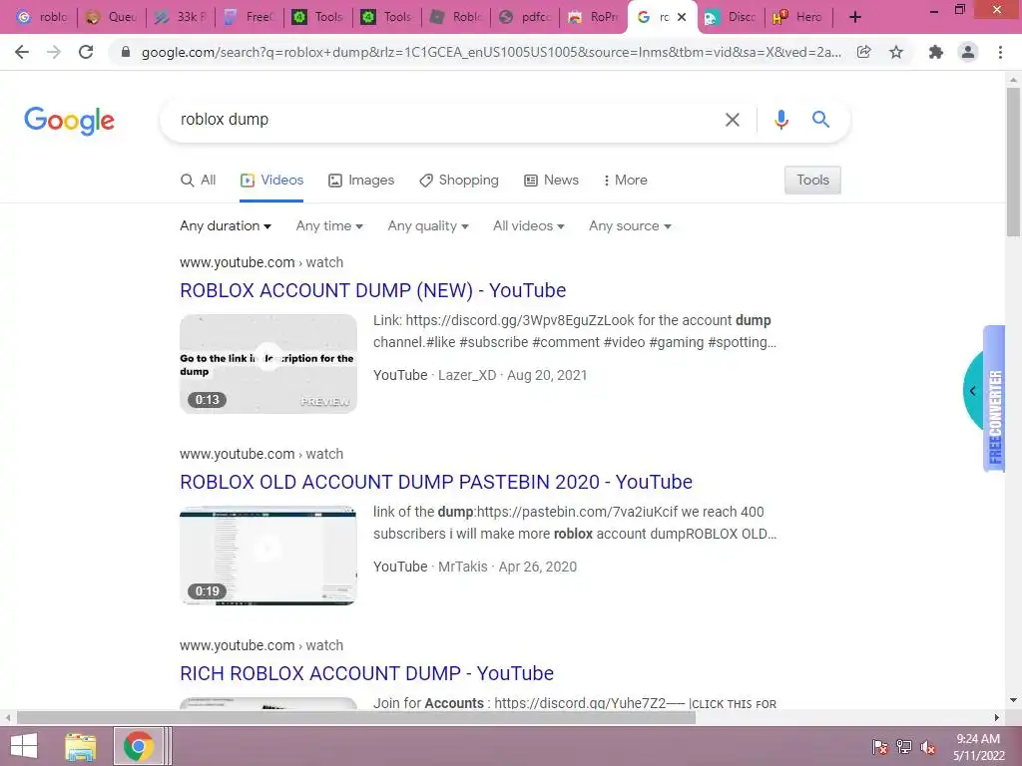Switch to the 'RoPr' tab
The width and height of the screenshot is (1022, 766).
point(595,17)
